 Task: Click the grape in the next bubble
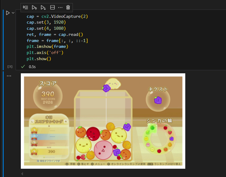(x=158, y=100)
